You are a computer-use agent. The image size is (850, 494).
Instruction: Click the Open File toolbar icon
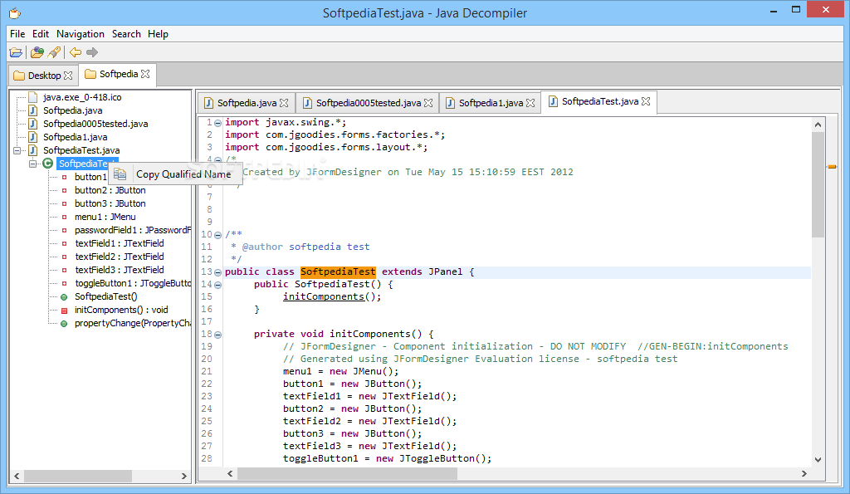coord(16,52)
